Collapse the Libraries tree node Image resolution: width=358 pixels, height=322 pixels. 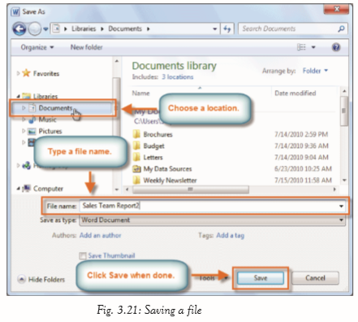(18, 96)
